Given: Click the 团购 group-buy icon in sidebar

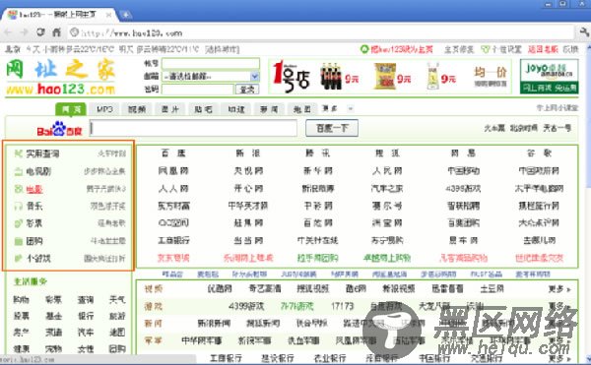Looking at the screenshot, I should coord(19,241).
